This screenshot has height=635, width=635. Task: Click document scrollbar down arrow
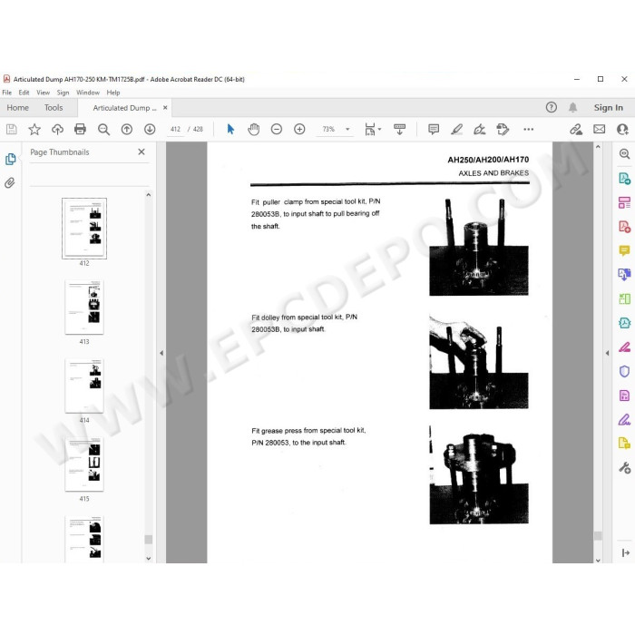coord(598,560)
